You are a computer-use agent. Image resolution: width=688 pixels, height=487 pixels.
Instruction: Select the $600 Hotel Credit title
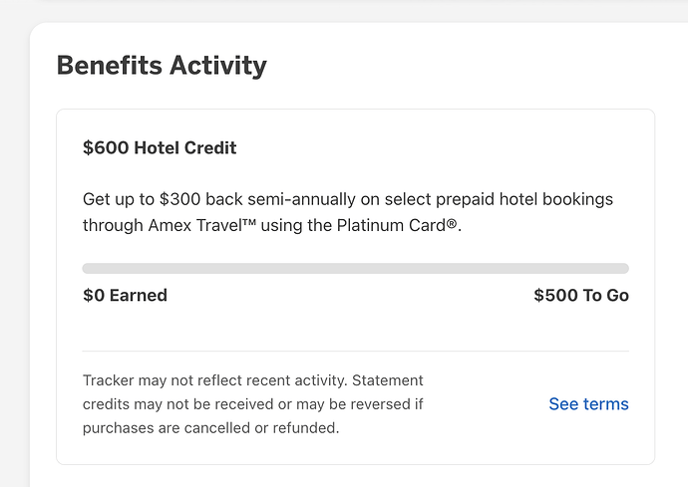pos(160,148)
